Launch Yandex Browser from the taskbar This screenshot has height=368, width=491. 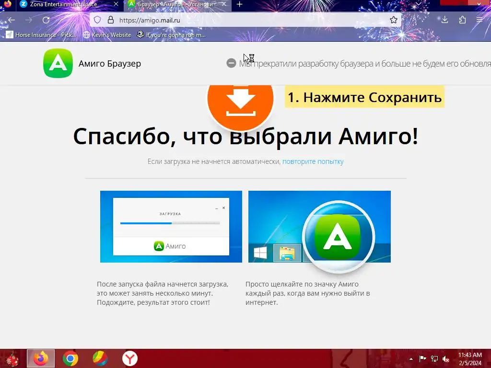(x=129, y=358)
